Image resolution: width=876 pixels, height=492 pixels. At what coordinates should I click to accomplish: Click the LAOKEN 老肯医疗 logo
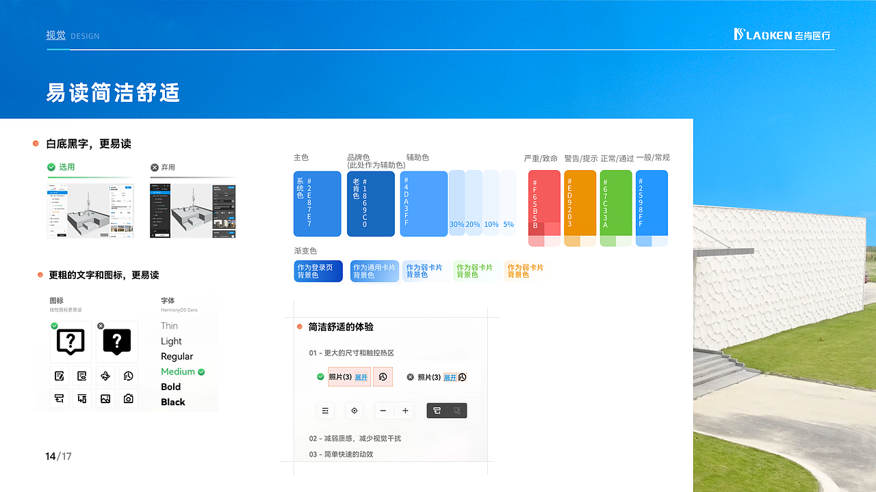click(x=782, y=35)
